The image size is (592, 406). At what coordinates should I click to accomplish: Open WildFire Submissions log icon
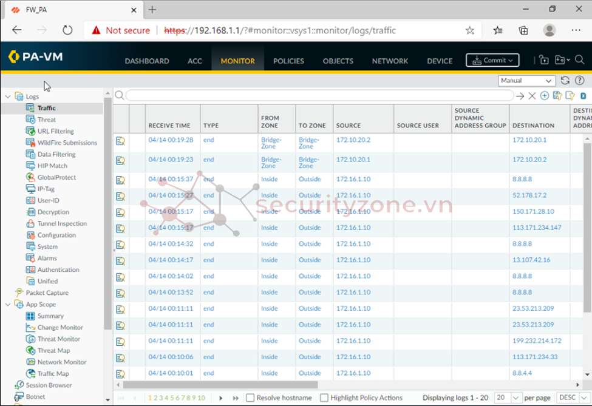pyautogui.click(x=30, y=143)
